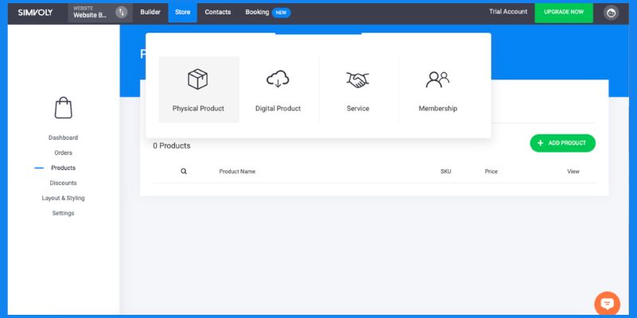
Task: Open Orders in the sidebar
Action: click(x=63, y=153)
